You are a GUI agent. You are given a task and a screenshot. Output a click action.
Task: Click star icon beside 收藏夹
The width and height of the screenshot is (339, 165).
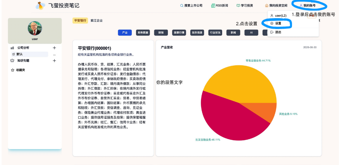13,70
